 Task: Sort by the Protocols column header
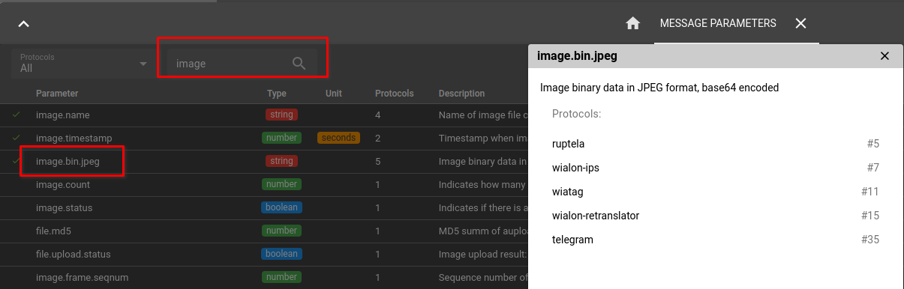click(395, 94)
